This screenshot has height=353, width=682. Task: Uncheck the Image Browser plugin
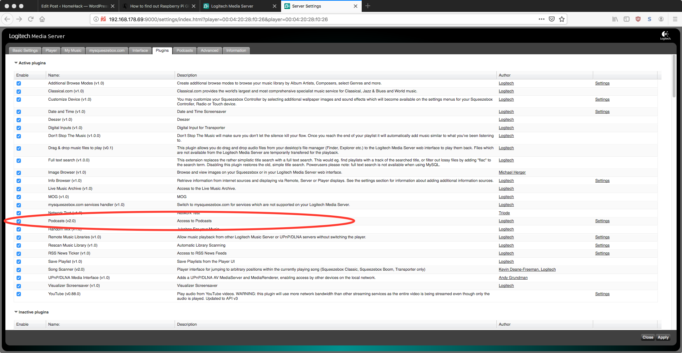click(x=19, y=173)
